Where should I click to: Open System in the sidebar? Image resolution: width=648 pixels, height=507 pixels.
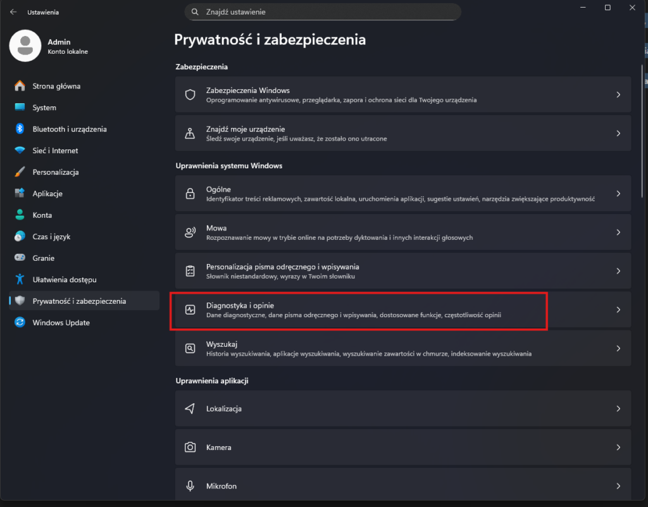(x=44, y=108)
